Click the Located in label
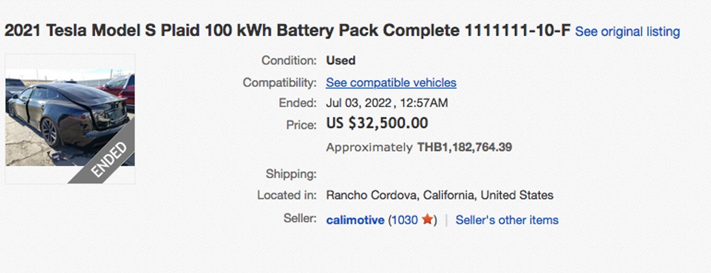 pyautogui.click(x=287, y=195)
